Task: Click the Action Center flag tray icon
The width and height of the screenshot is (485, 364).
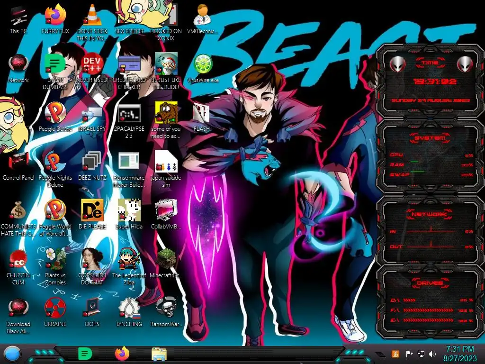Action: [409, 354]
